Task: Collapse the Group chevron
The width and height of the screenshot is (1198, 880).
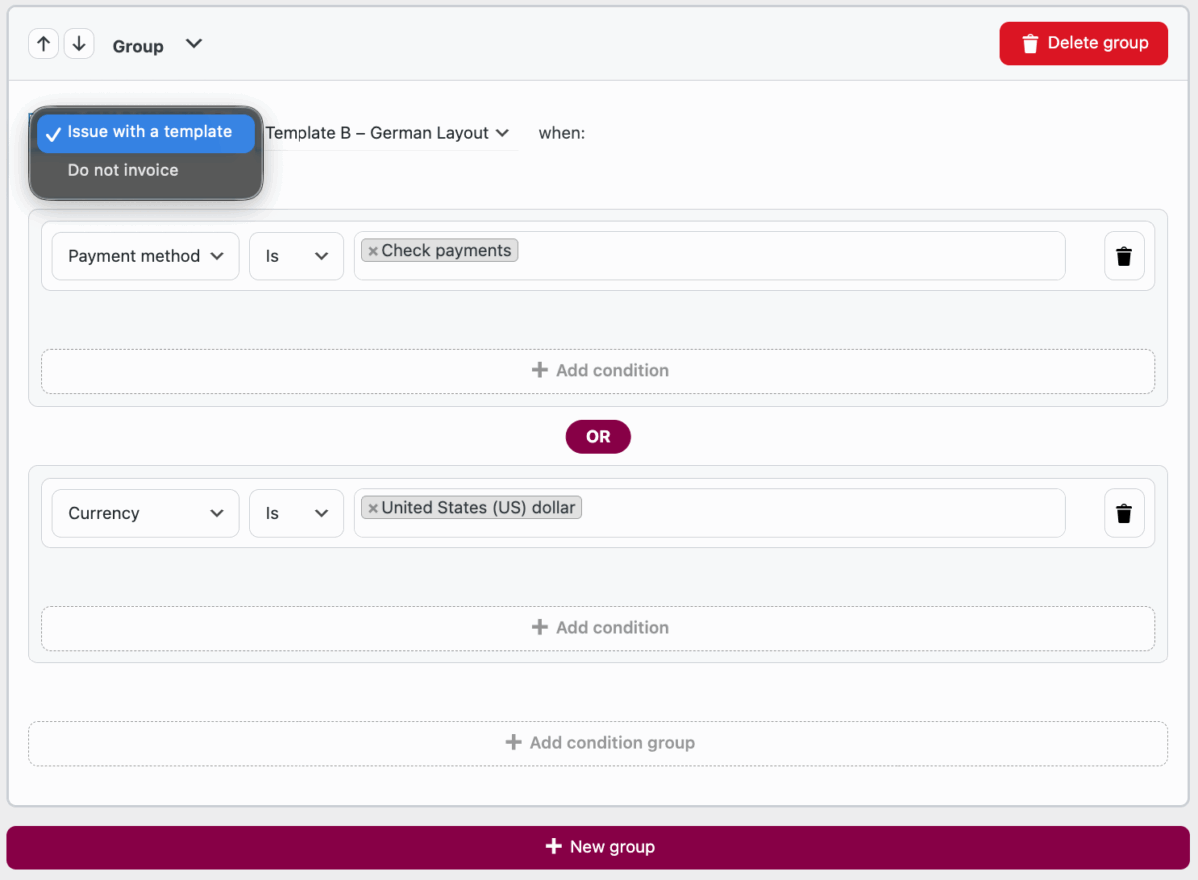Action: coord(194,44)
